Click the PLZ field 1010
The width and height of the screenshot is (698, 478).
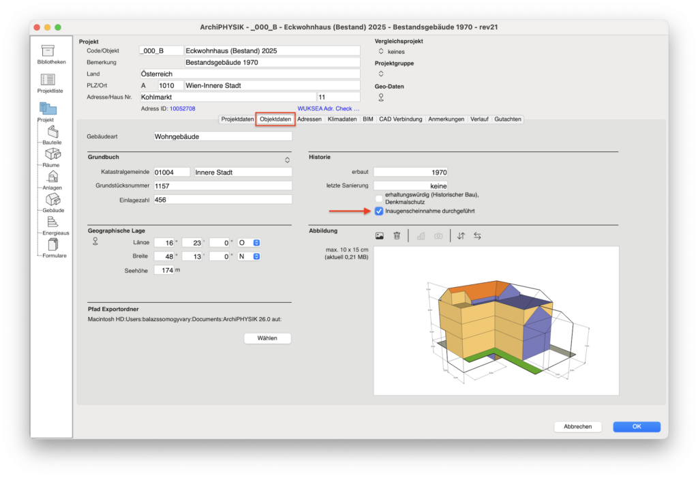click(170, 85)
